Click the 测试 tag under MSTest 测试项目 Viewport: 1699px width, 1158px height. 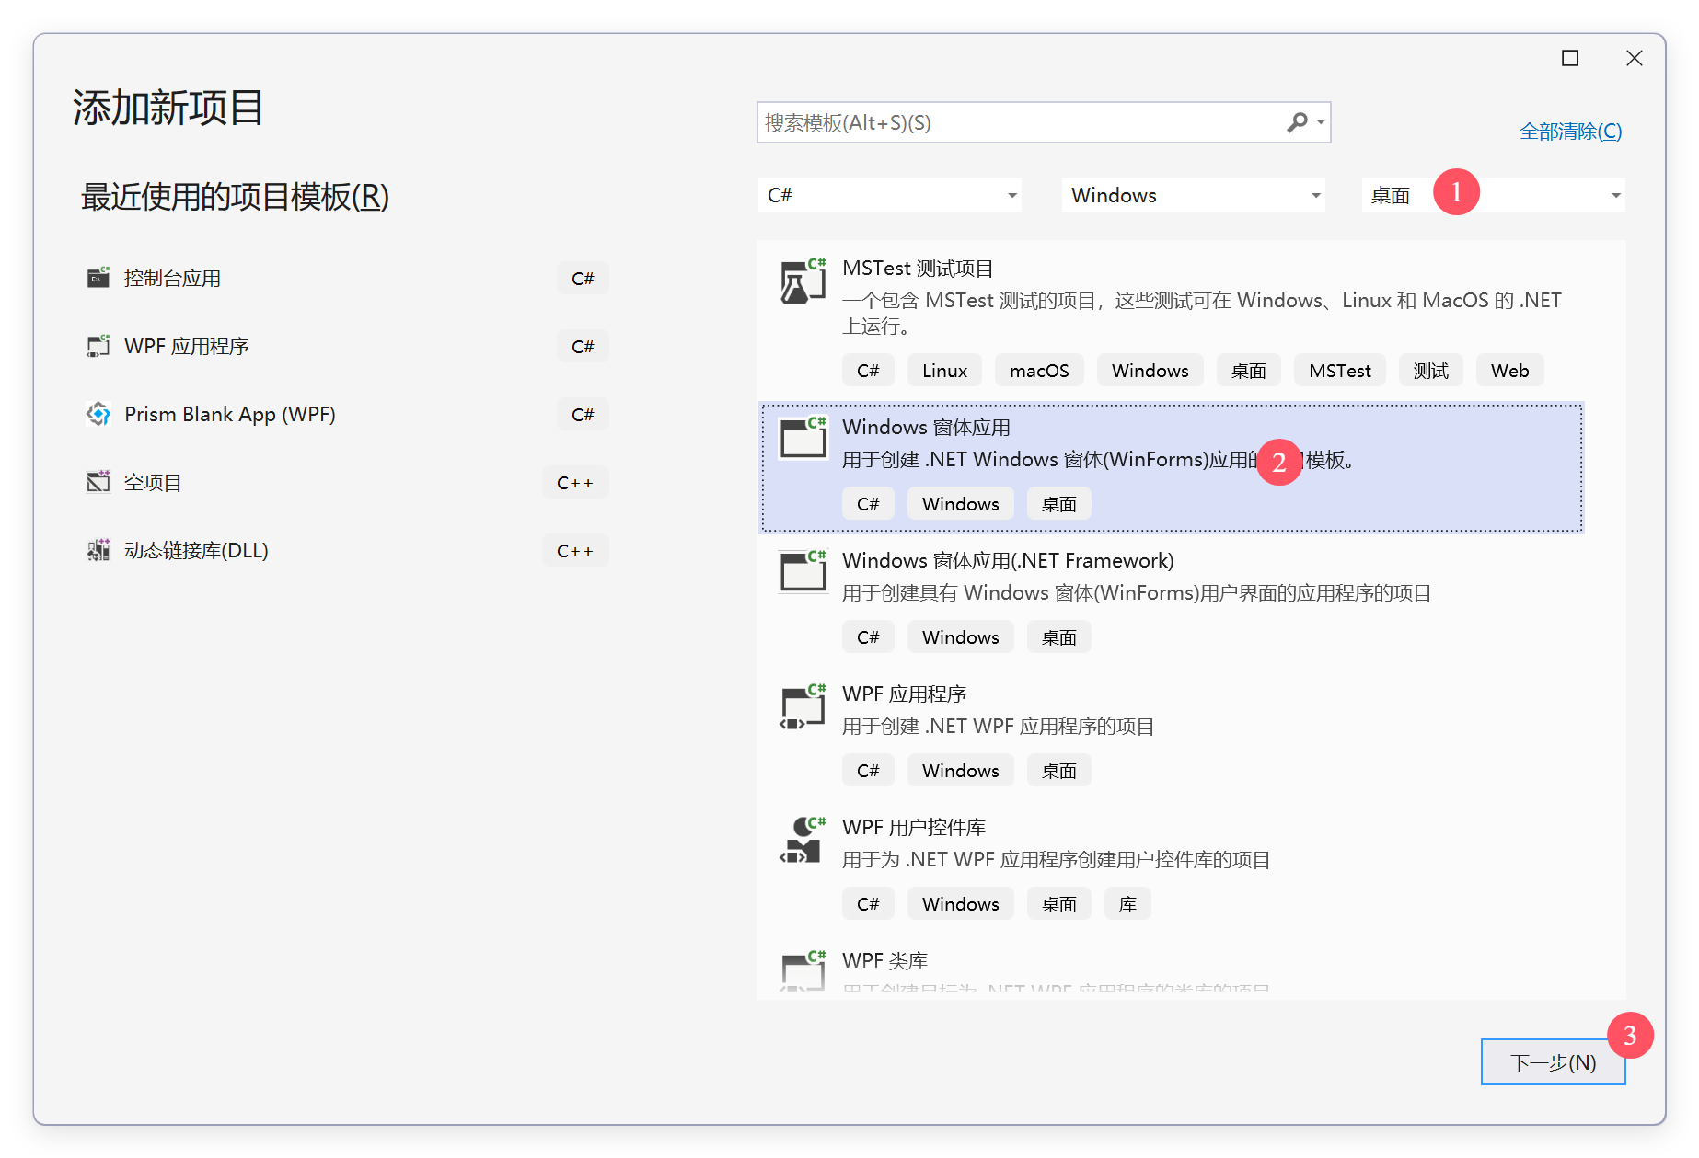pyautogui.click(x=1431, y=371)
